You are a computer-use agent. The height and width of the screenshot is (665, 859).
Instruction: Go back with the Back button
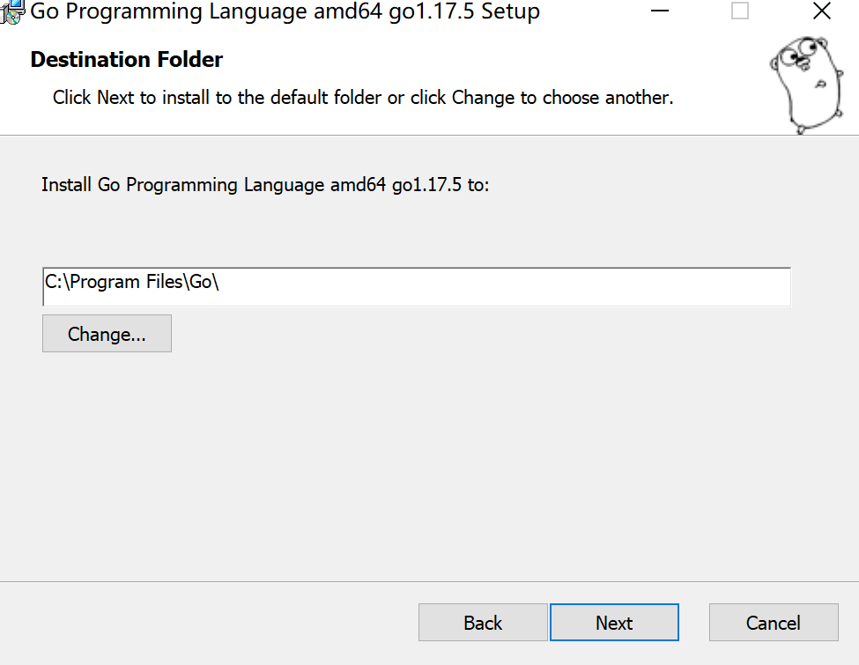[483, 623]
